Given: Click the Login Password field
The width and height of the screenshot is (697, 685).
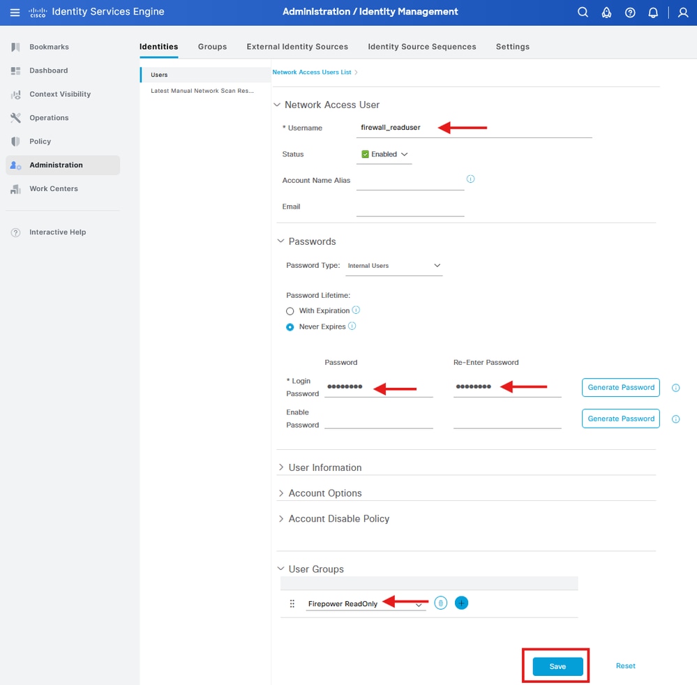Looking at the screenshot, I should (378, 388).
